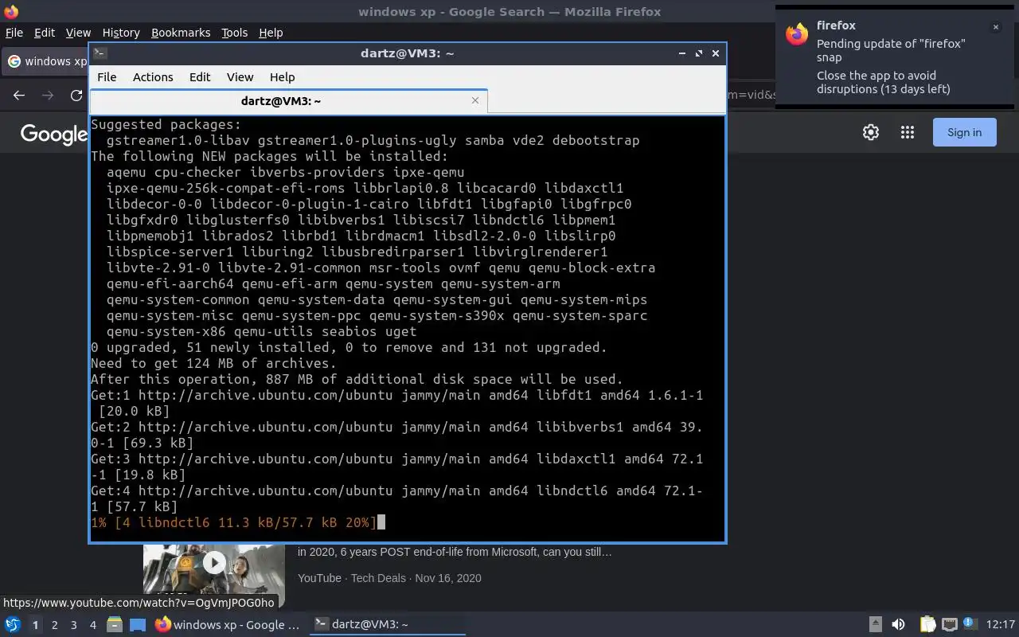The image size is (1019, 637).
Task: Open the Google apps grid
Action: pyautogui.click(x=908, y=132)
